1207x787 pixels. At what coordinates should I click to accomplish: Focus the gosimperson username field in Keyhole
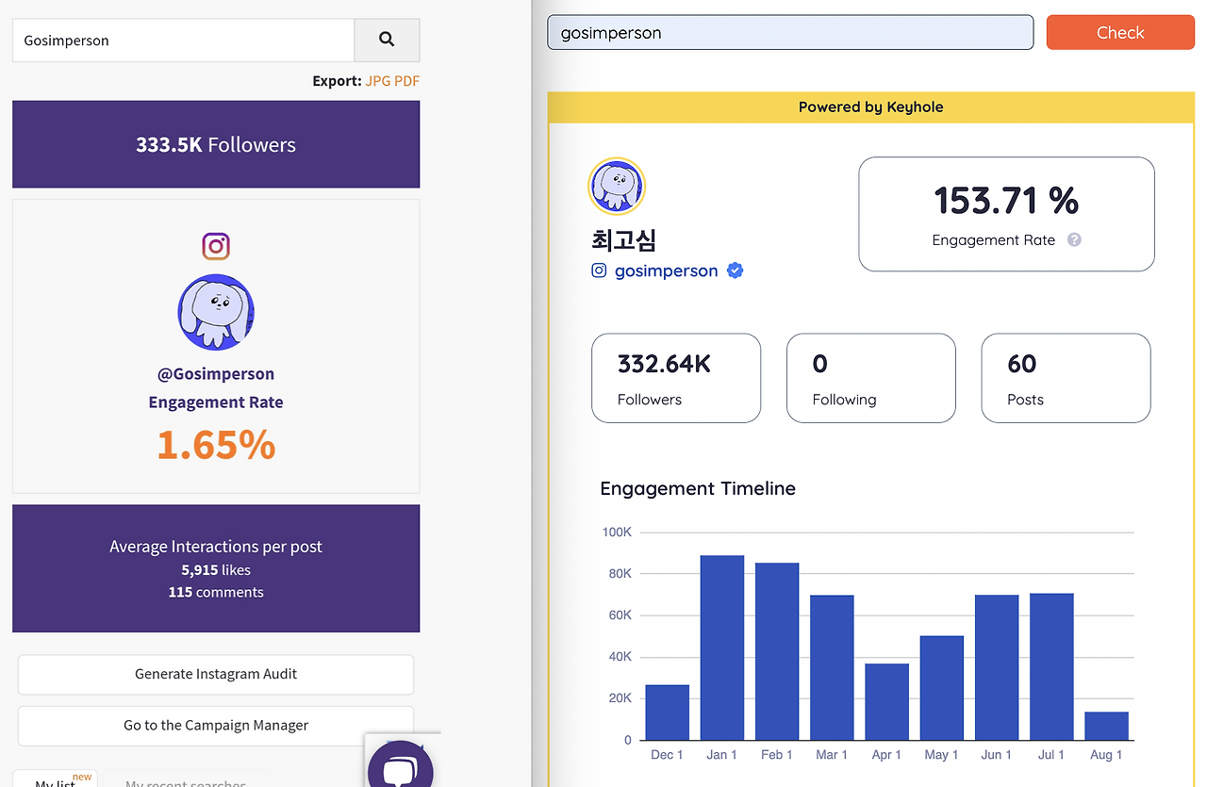pyautogui.click(x=790, y=33)
